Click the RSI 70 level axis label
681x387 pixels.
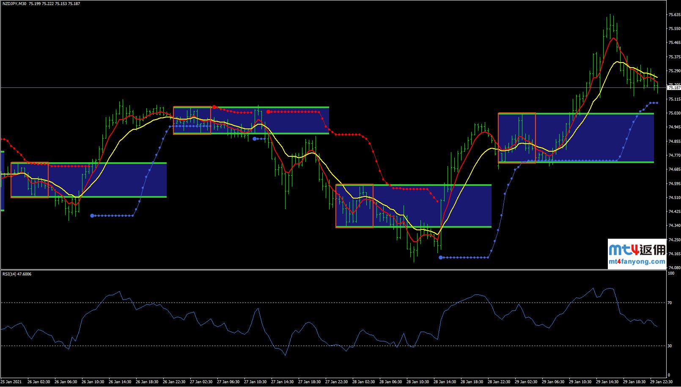click(x=670, y=303)
